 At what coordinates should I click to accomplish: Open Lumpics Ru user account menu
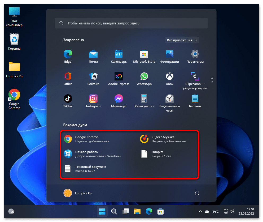78,193
